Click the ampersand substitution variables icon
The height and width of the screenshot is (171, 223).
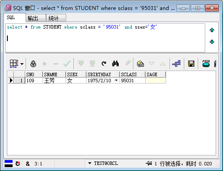coord(28,164)
